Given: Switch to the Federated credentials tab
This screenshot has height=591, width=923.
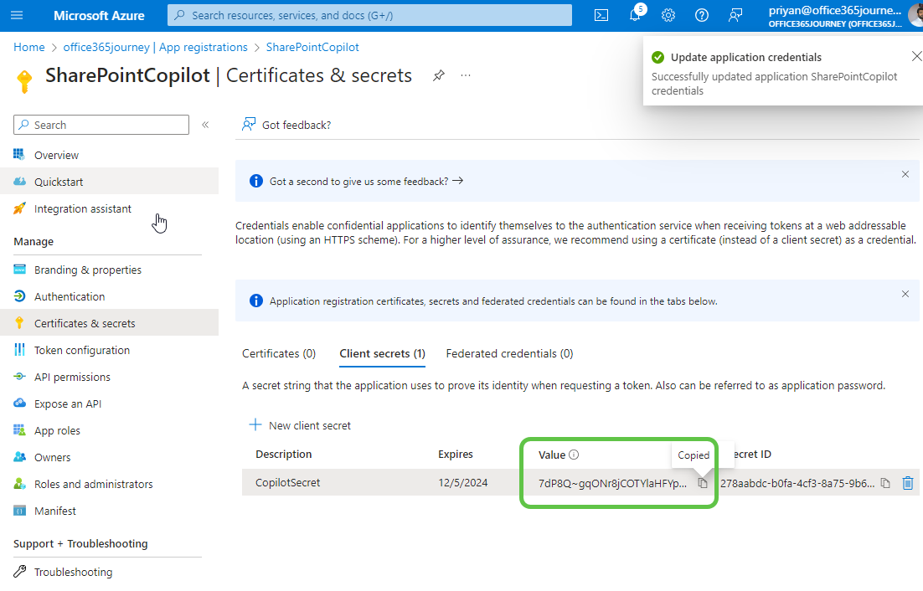Looking at the screenshot, I should point(508,353).
